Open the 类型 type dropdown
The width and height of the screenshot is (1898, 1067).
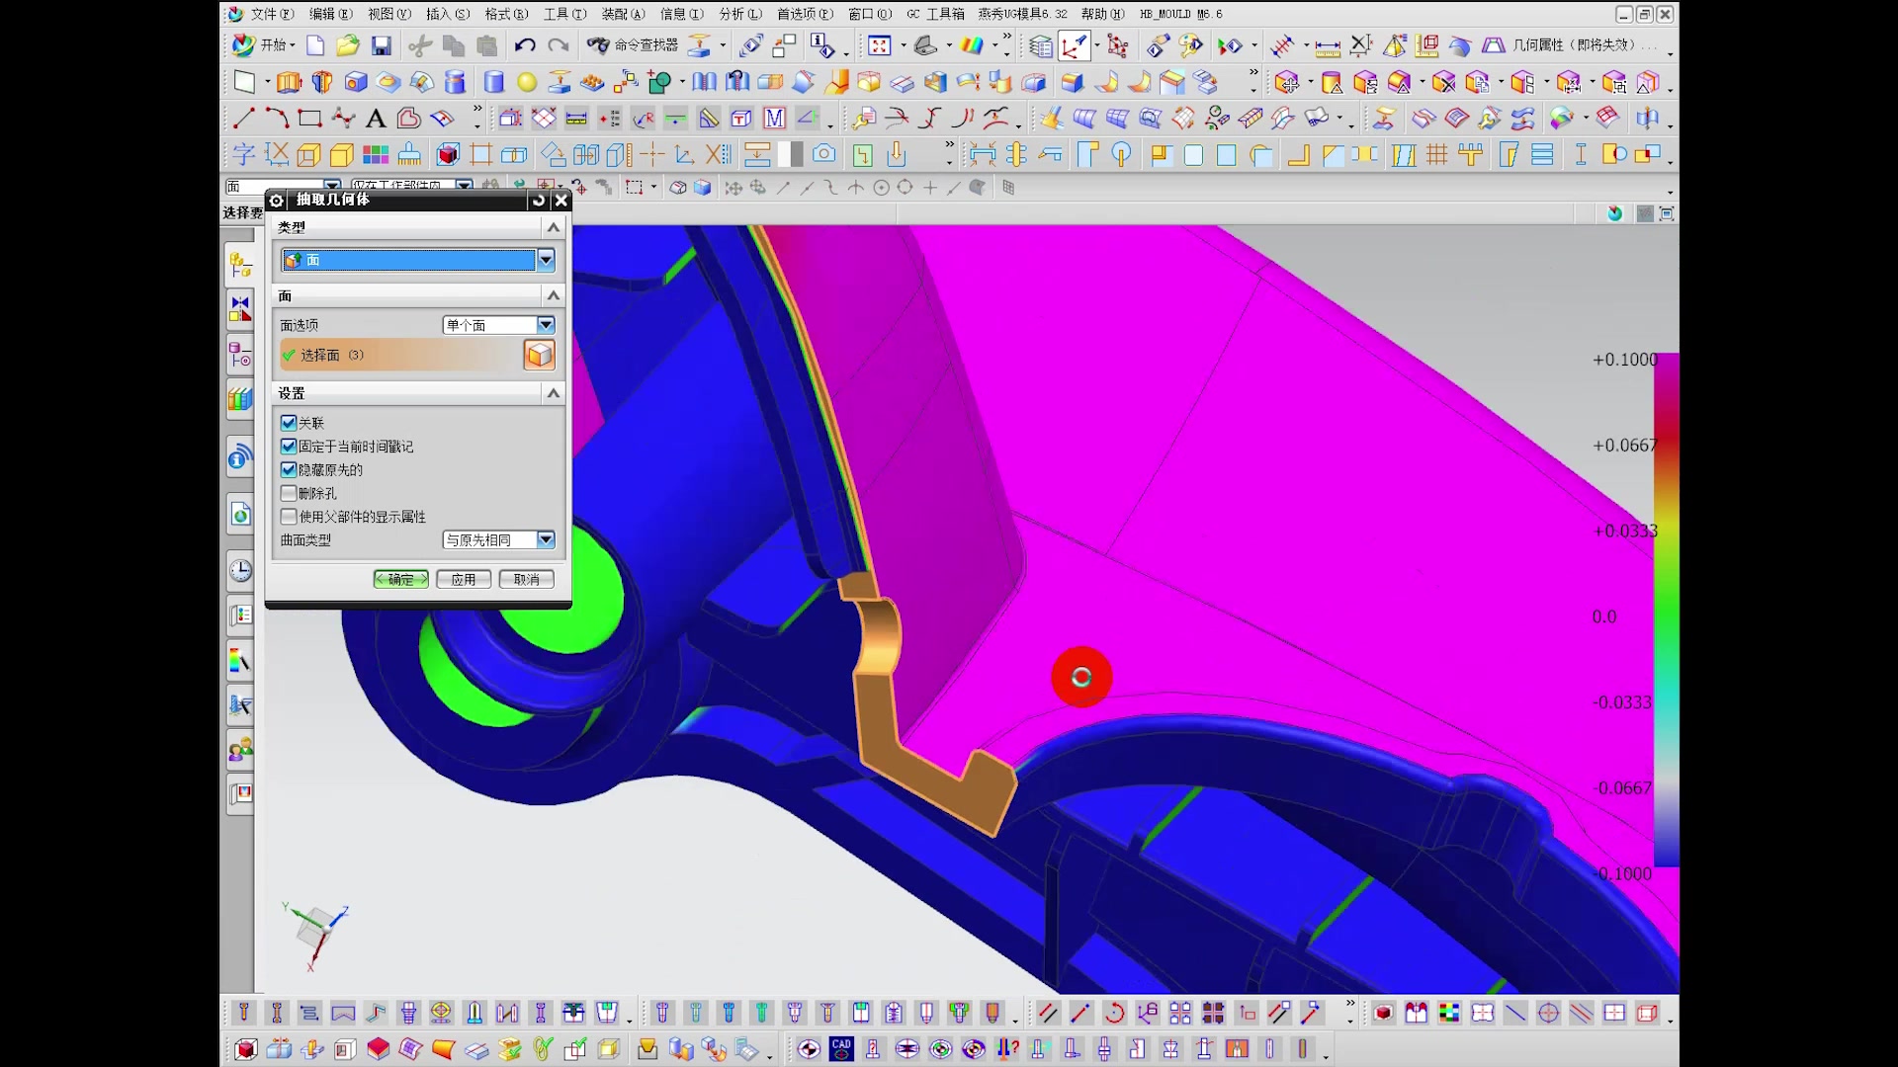pos(546,260)
